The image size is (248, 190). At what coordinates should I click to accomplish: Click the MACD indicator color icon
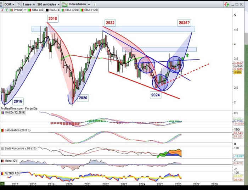pos(2,112)
